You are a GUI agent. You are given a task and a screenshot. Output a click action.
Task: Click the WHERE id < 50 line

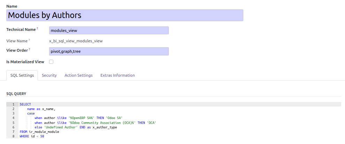click(32, 136)
